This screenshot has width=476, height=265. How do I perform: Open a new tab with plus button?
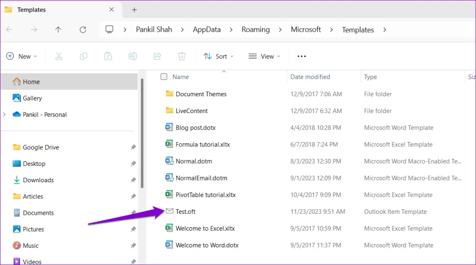point(134,10)
